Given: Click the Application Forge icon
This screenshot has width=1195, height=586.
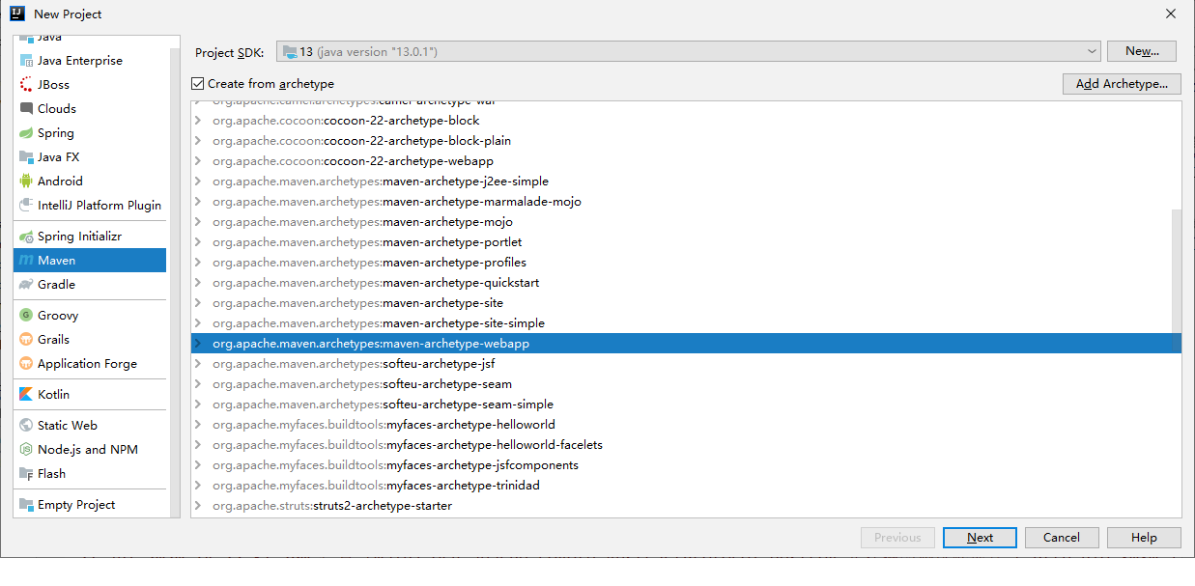Looking at the screenshot, I should pyautogui.click(x=26, y=364).
